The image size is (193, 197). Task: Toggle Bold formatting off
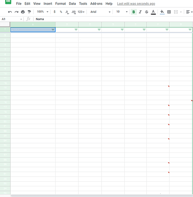[134, 12]
